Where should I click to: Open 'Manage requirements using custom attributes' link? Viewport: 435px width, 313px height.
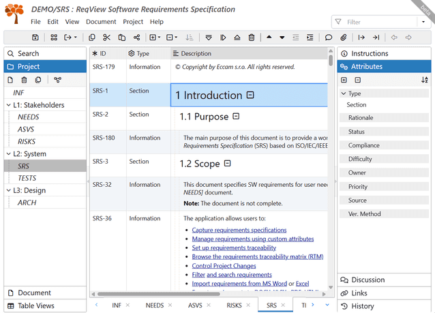[253, 239]
